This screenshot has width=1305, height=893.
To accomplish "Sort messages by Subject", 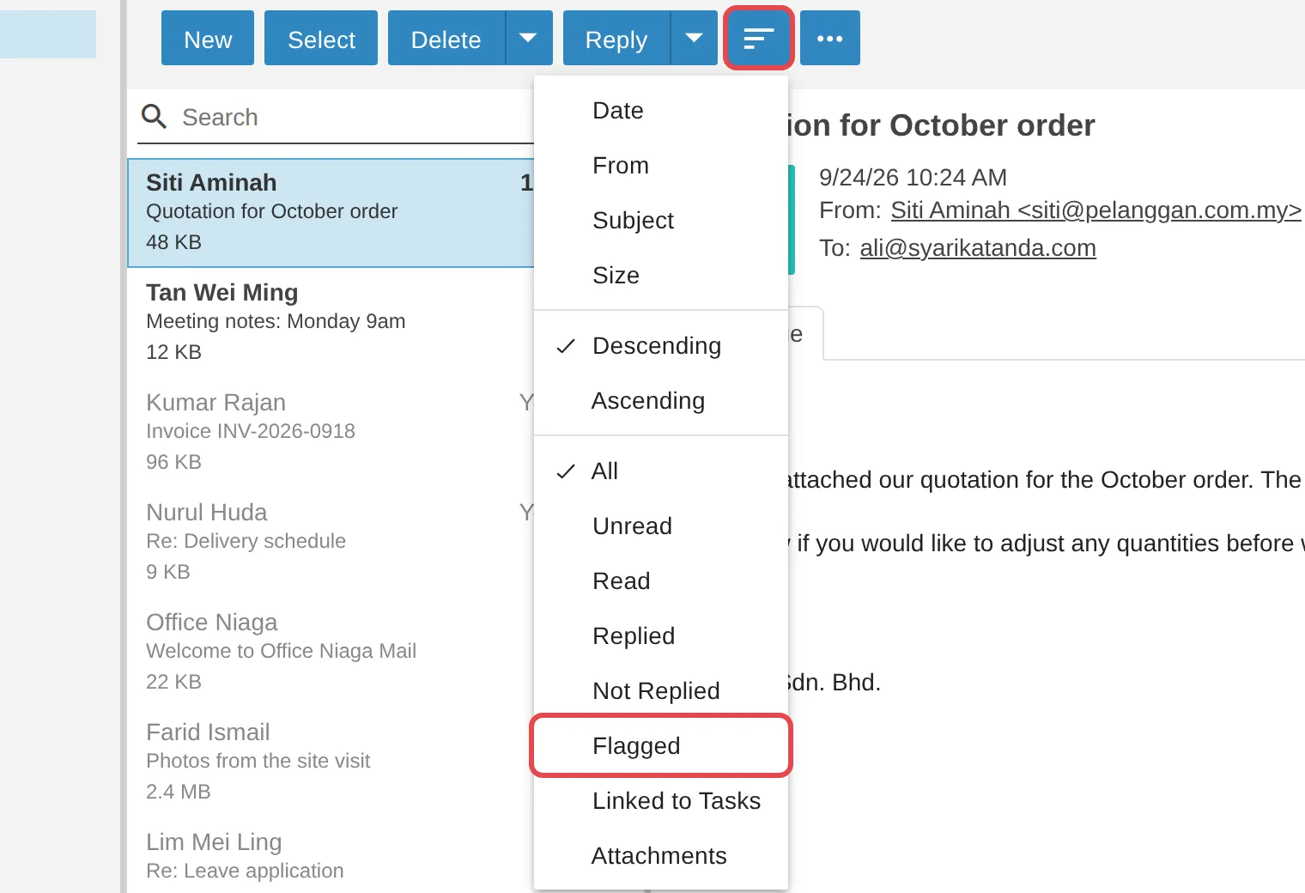I will 661,220.
